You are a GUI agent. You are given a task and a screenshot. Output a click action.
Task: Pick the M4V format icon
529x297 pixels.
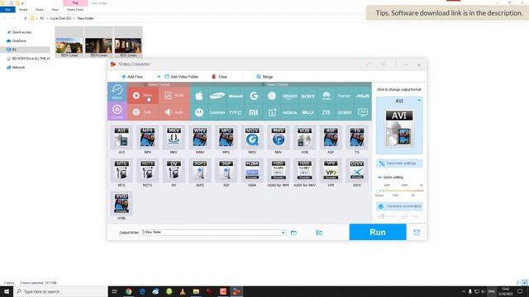[x=279, y=138]
